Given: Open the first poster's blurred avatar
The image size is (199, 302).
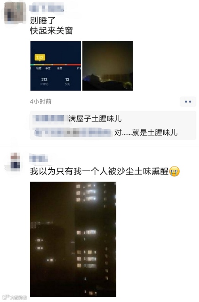Looking at the screenshot, I should click(15, 13).
